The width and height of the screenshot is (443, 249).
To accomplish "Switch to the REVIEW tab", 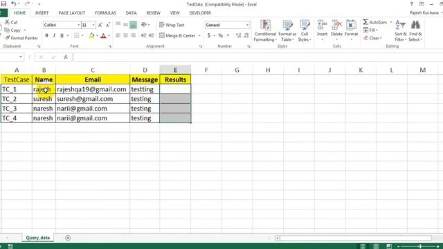I will [154, 13].
